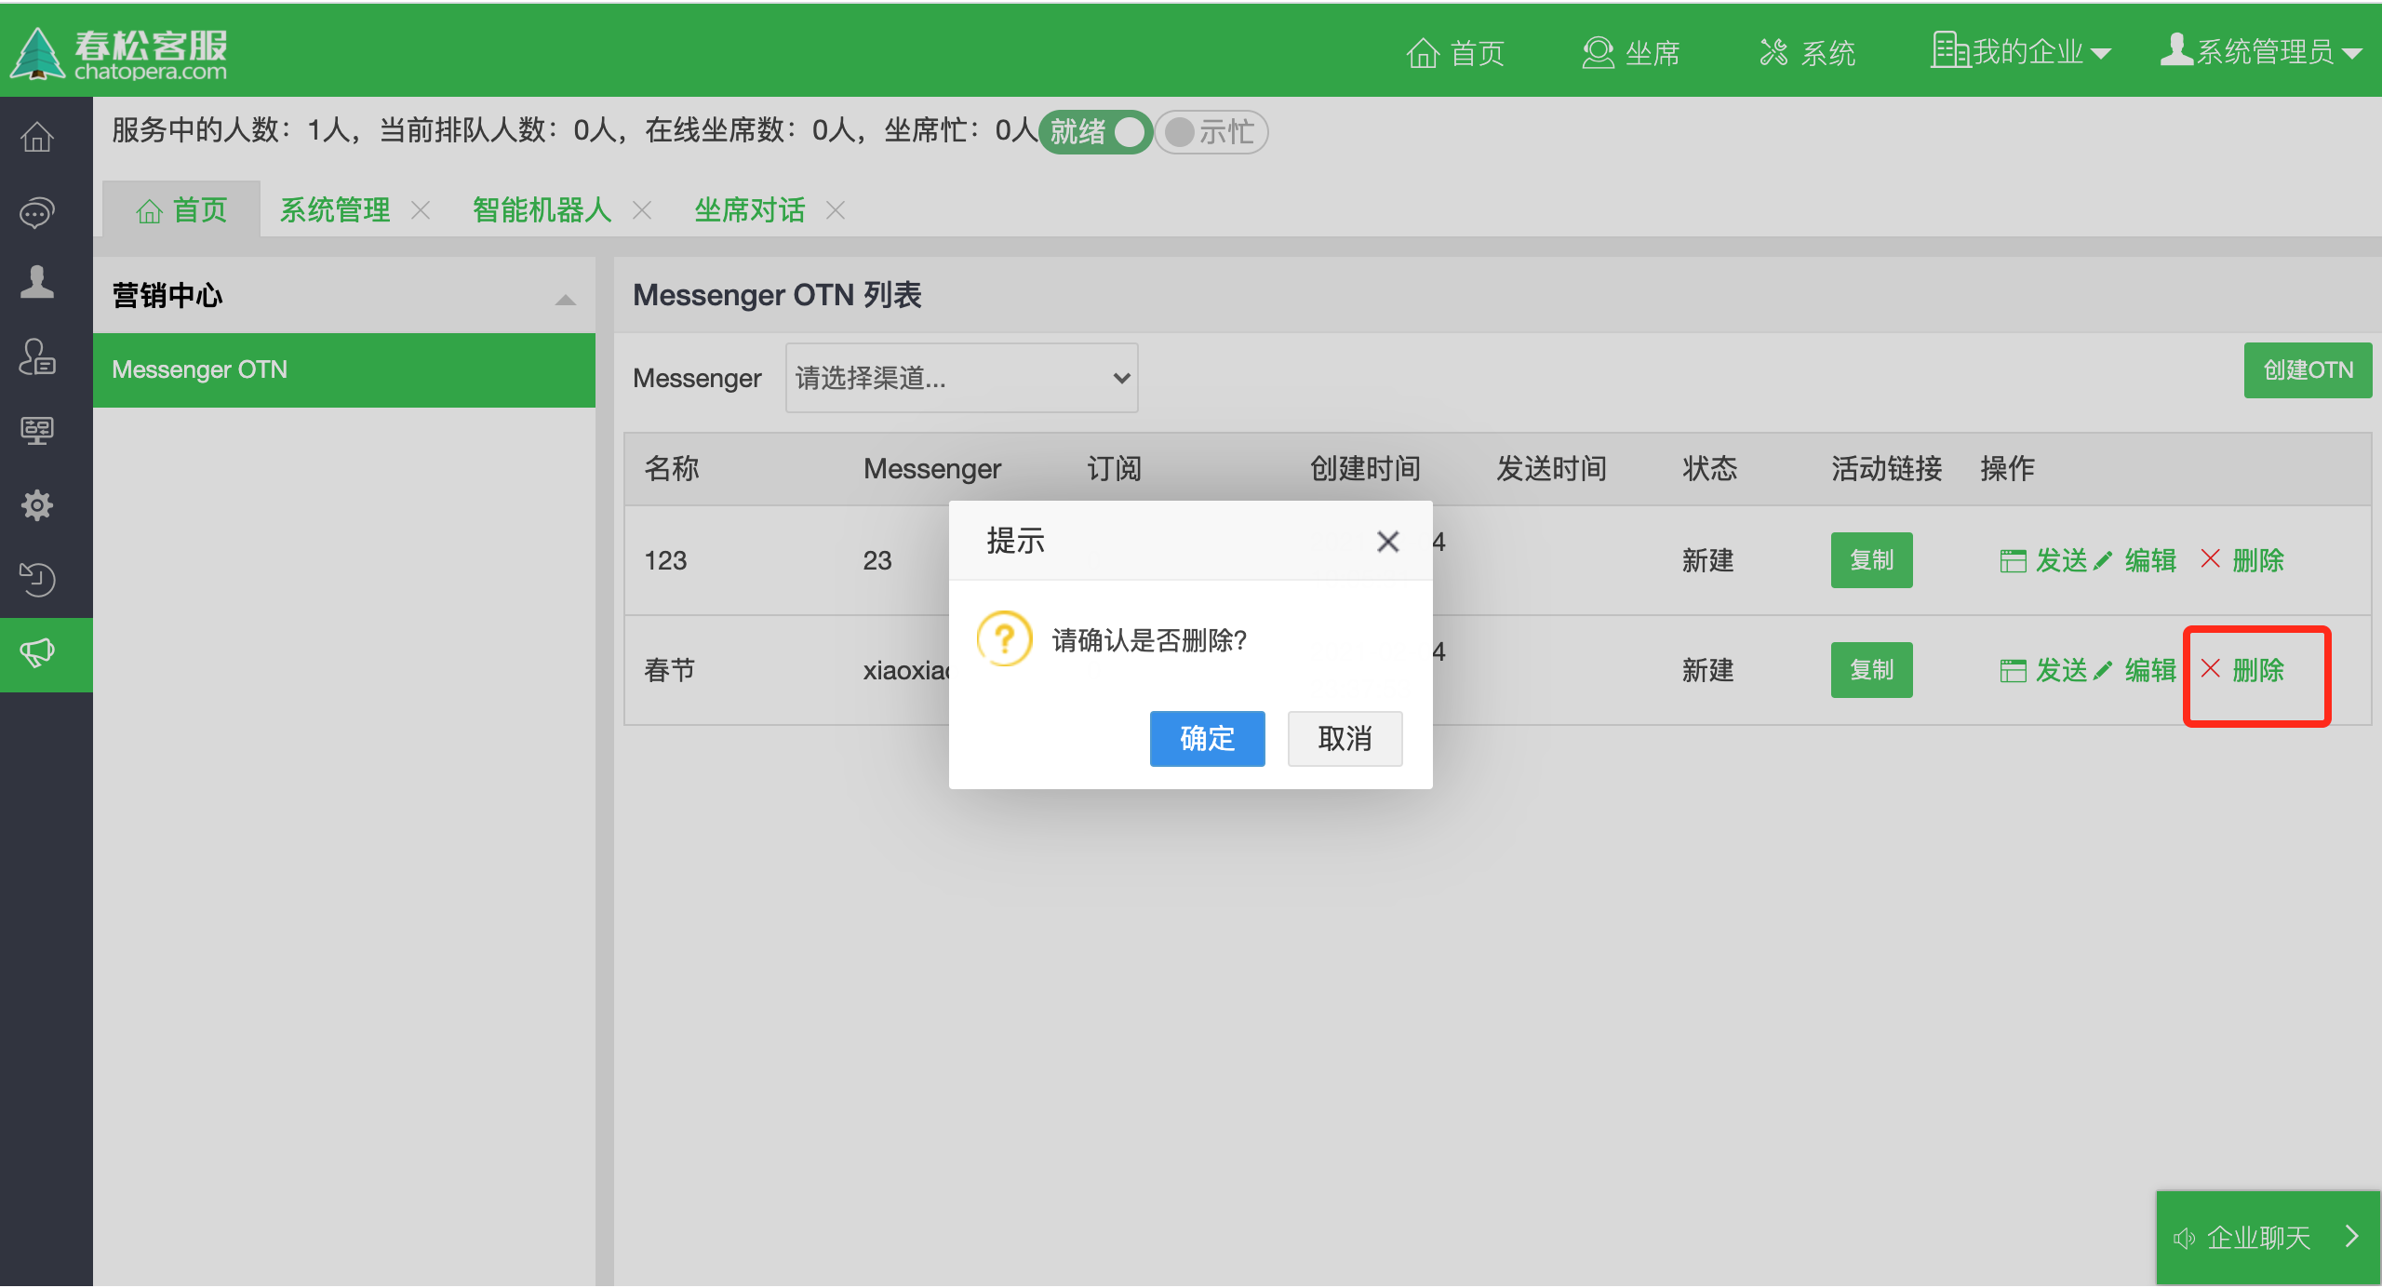Image resolution: width=2382 pixels, height=1288 pixels.
Task: Toggle the 就绪 ready switch
Action: (x=1095, y=132)
